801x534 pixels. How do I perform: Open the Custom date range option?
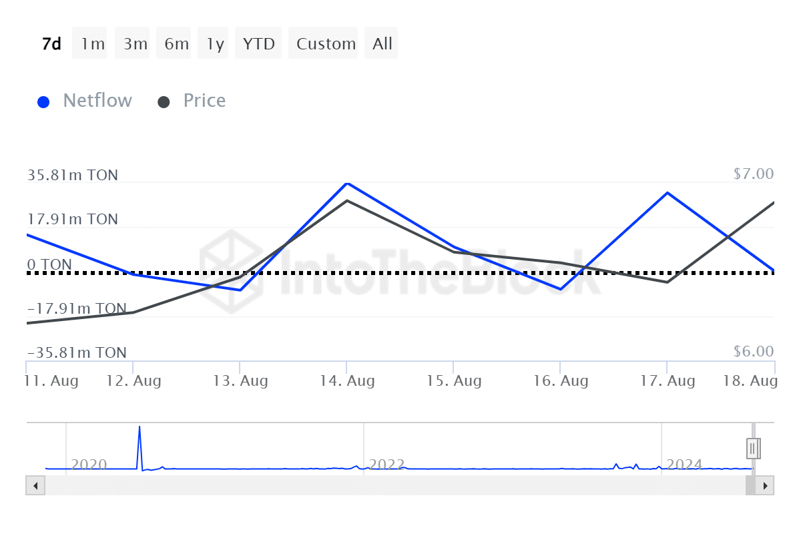326,44
